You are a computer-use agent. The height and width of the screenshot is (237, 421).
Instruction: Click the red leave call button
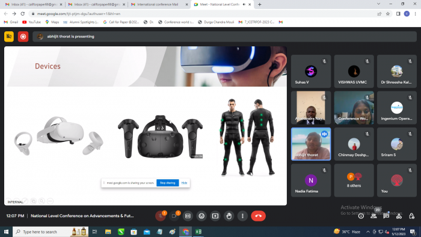click(258, 216)
